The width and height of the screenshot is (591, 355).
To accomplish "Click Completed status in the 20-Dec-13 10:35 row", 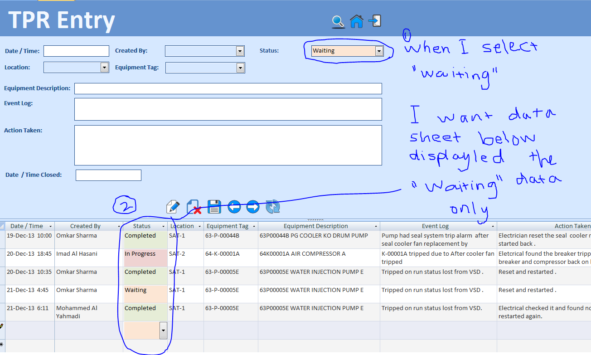I will pos(145,276).
